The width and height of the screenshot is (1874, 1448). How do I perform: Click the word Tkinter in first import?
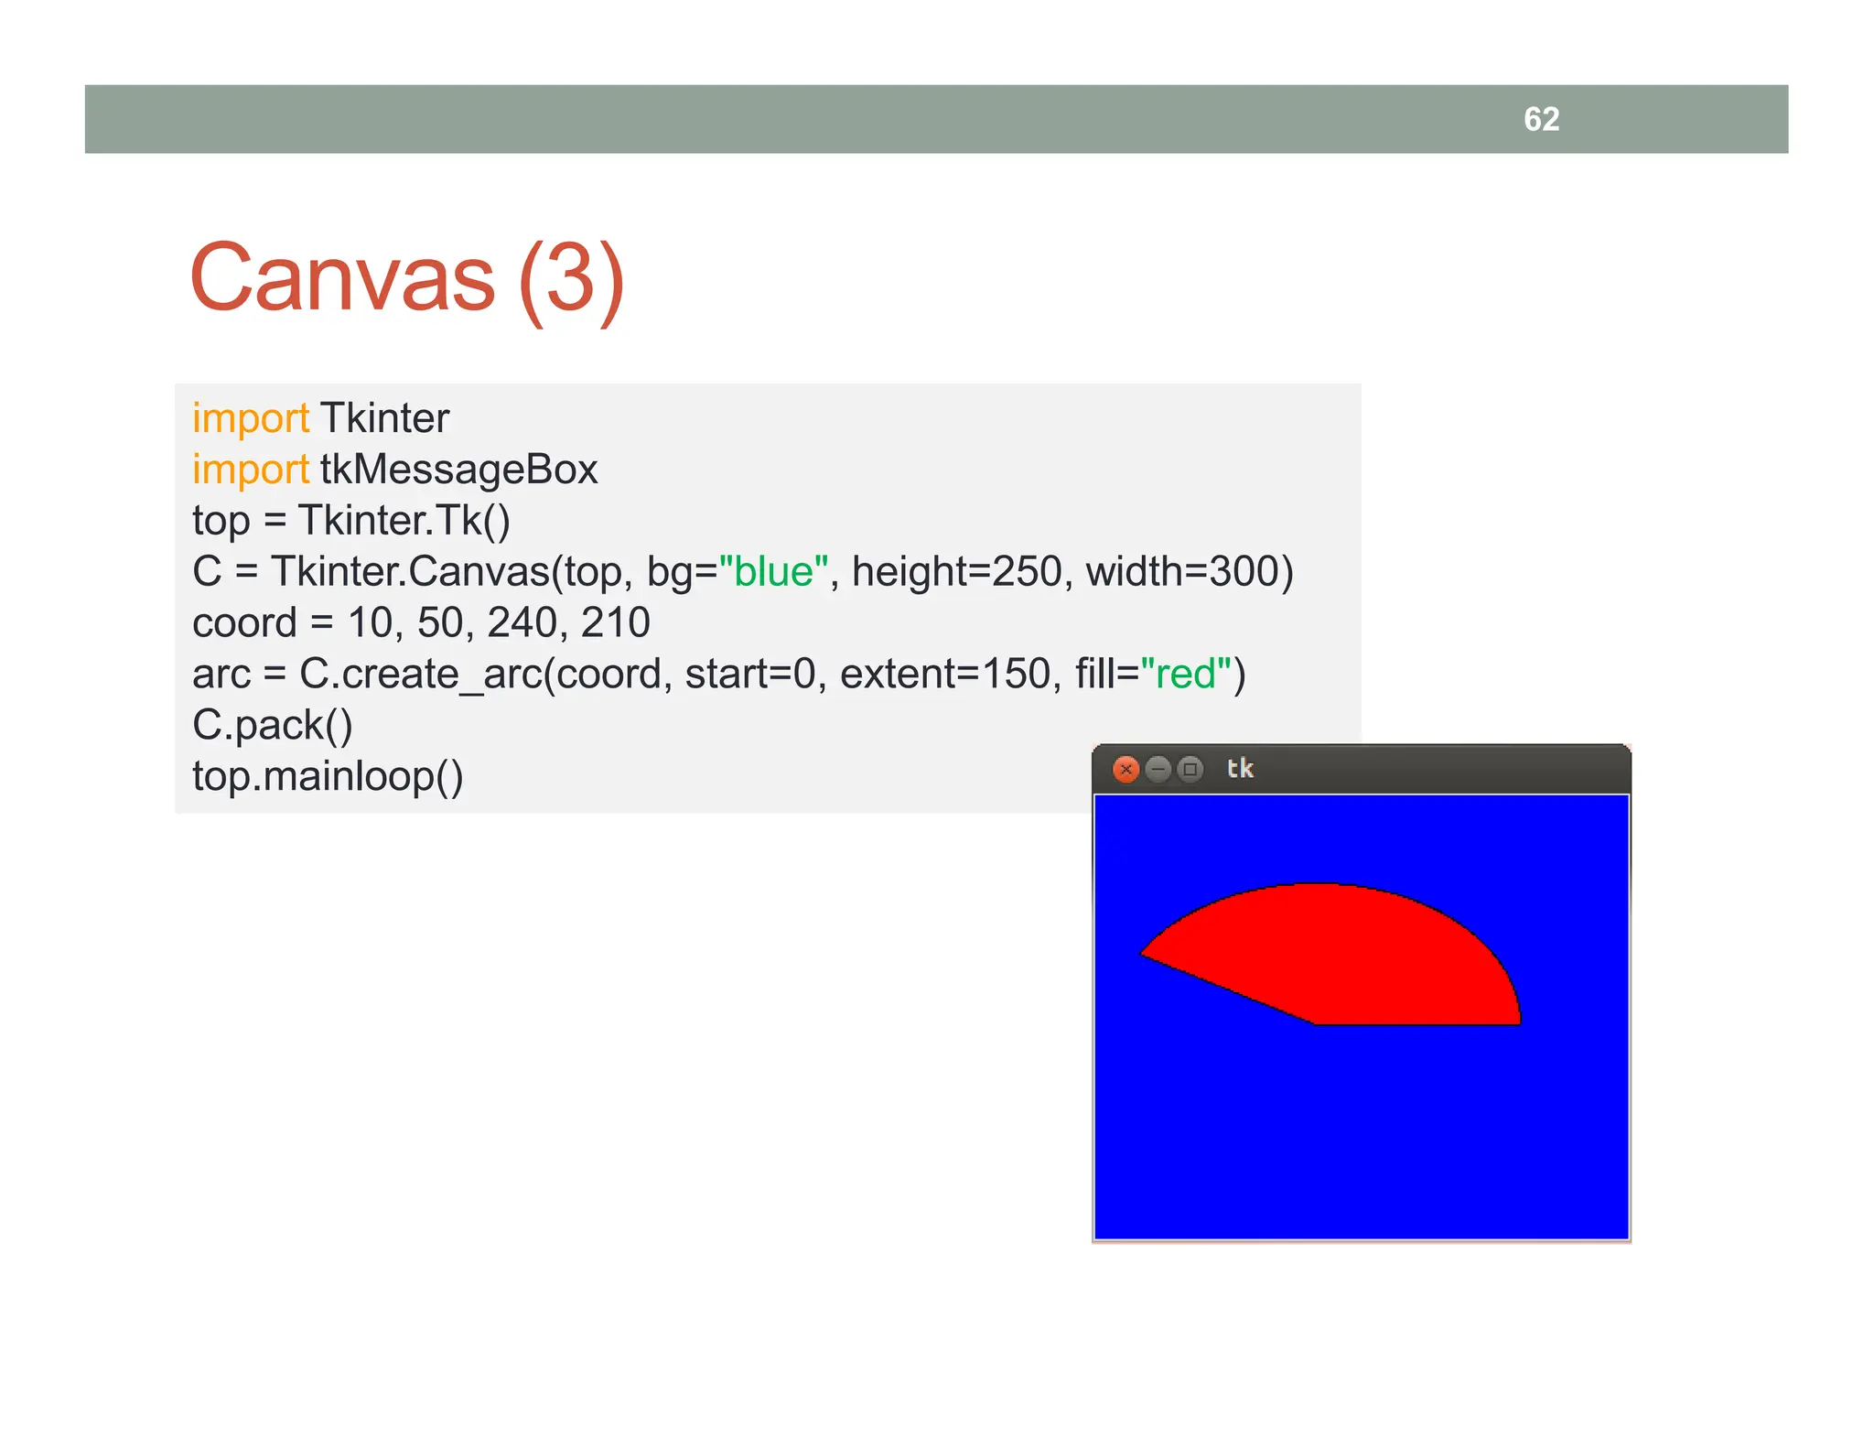pos(384,418)
